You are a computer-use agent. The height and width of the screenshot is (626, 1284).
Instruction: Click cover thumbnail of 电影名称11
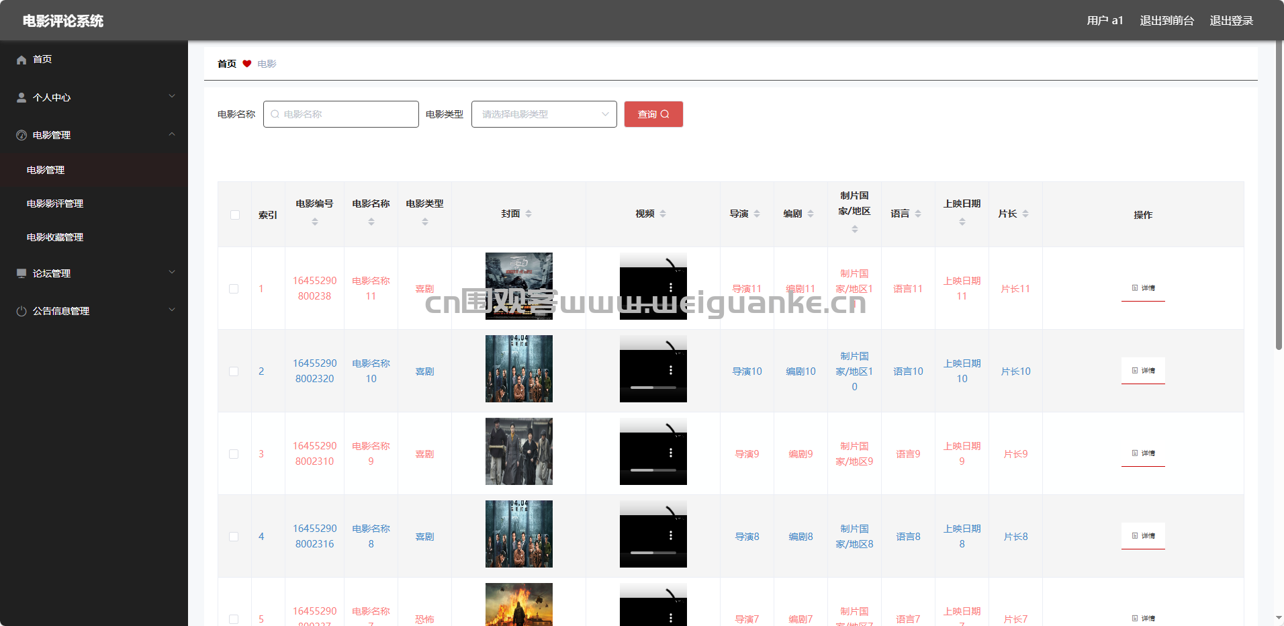click(519, 286)
